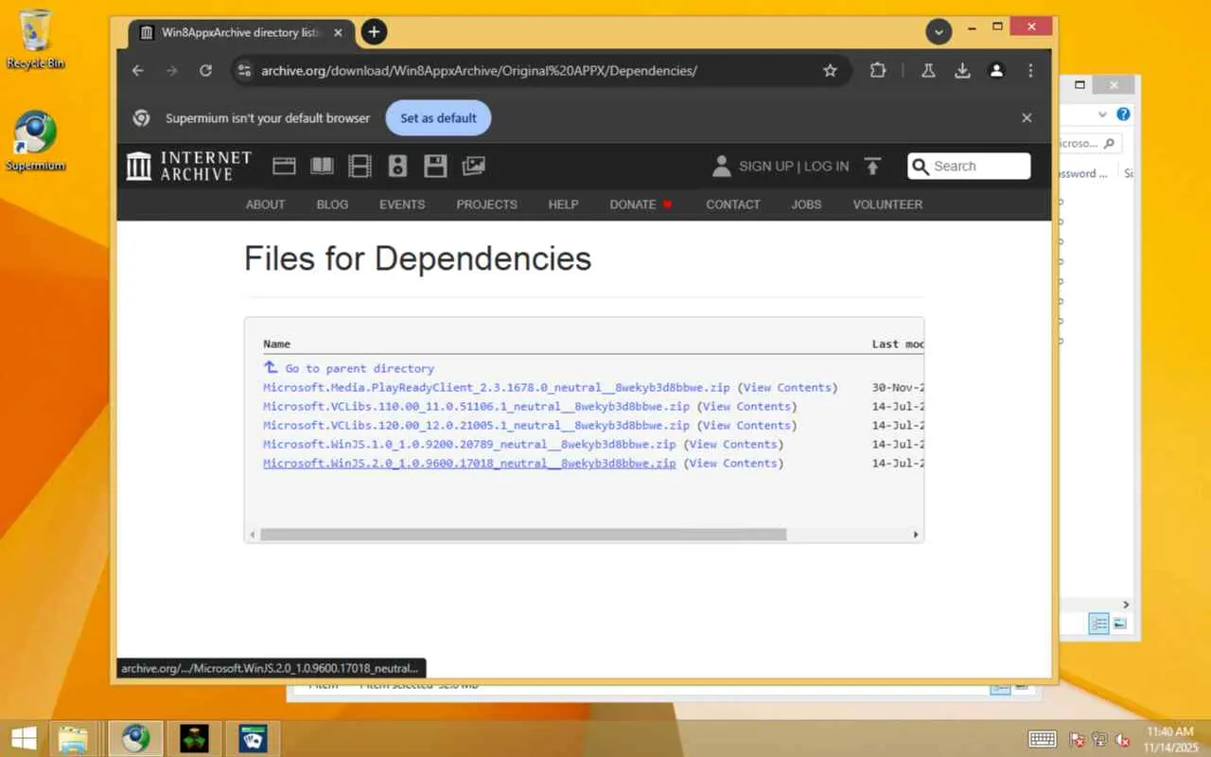Click the LOG IN link

tap(826, 167)
